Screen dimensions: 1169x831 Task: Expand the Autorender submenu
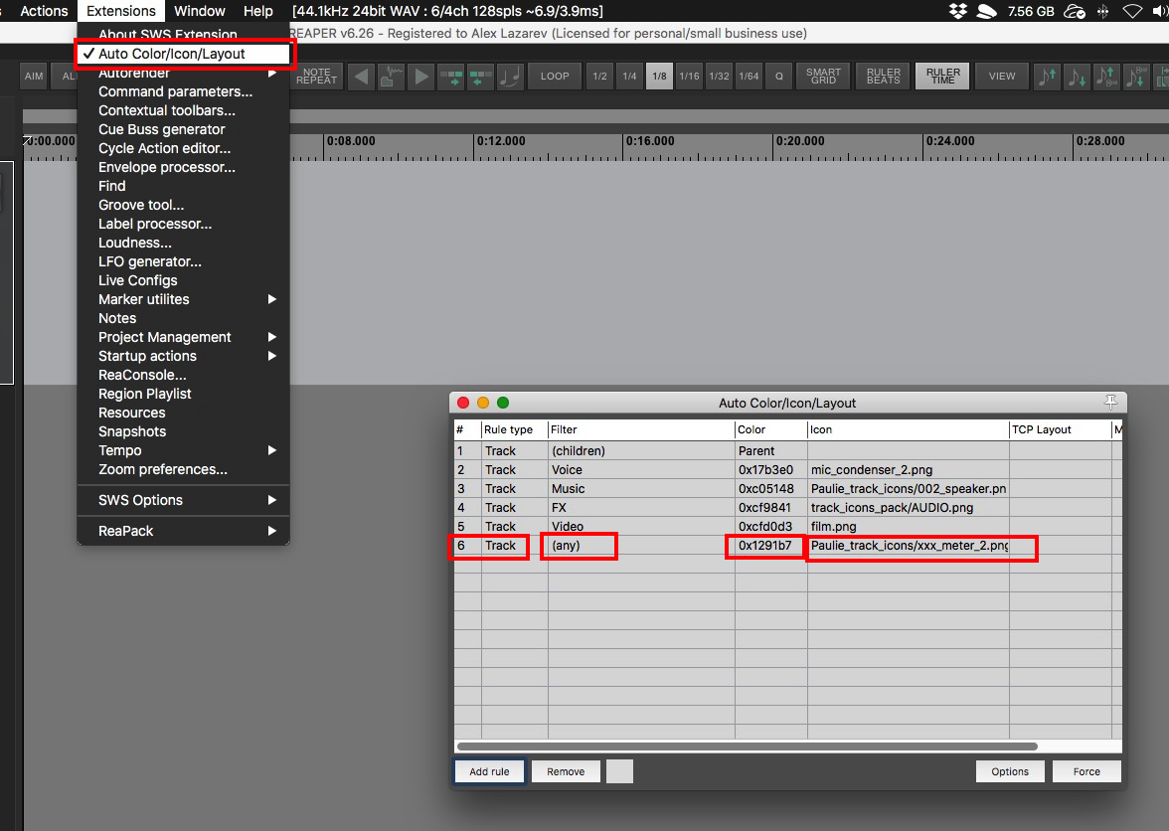tap(183, 73)
